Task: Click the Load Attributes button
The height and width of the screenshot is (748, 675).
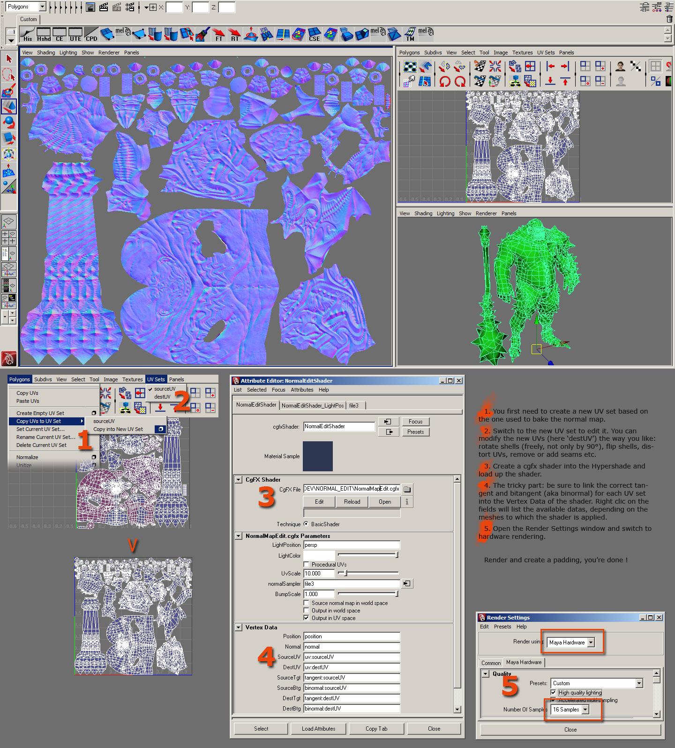Action: pos(319,729)
